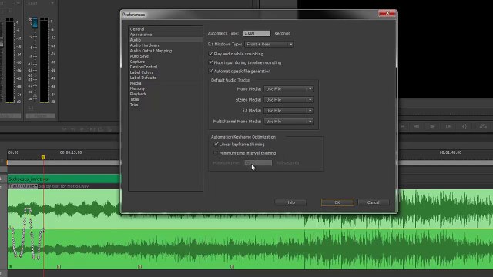The height and width of the screenshot is (277, 493).
Task: Click the Cancel button
Action: 373,202
